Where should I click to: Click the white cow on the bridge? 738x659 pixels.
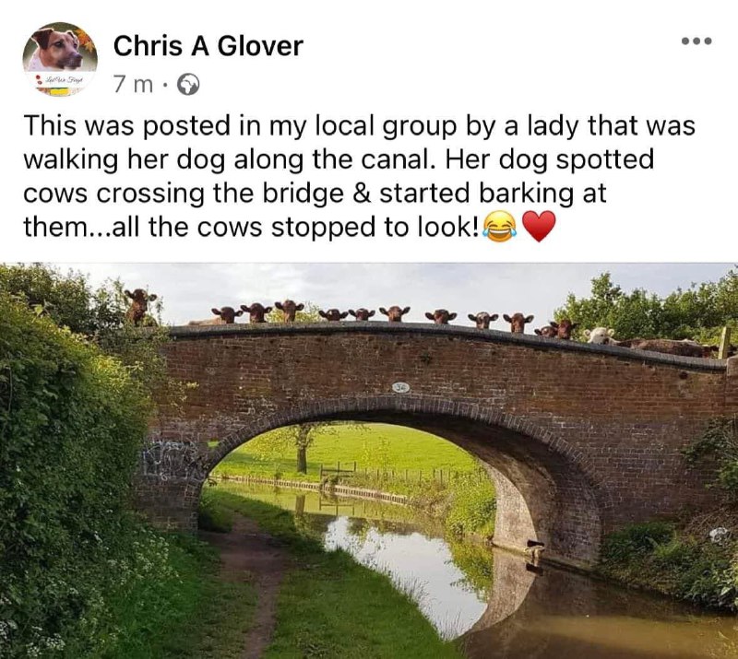600,335
